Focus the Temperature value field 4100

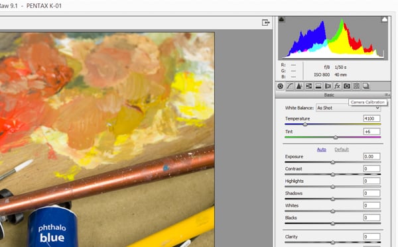click(371, 119)
